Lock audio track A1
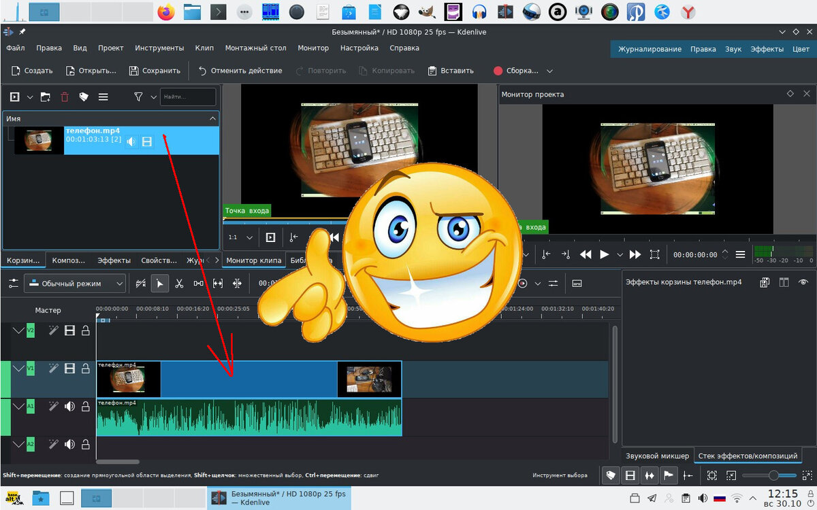This screenshot has width=817, height=510. (x=86, y=407)
